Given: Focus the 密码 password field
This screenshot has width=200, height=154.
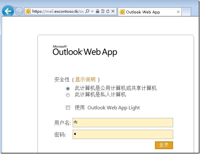Looking at the screenshot, I should [123, 134].
